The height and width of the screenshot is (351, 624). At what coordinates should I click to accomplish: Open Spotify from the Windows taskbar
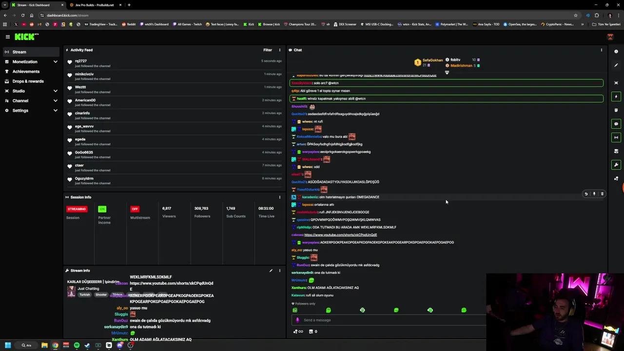(77, 345)
